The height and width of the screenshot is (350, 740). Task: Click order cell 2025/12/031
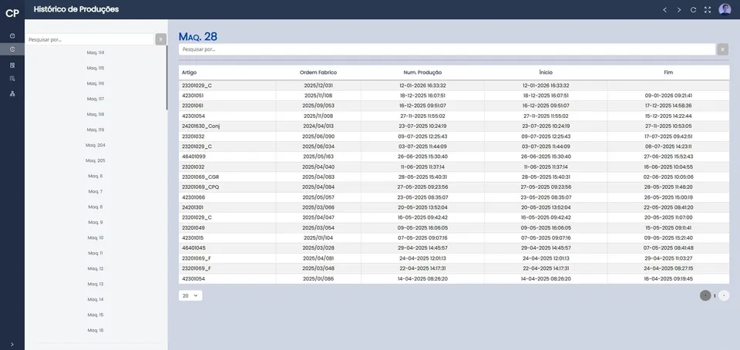[318, 86]
